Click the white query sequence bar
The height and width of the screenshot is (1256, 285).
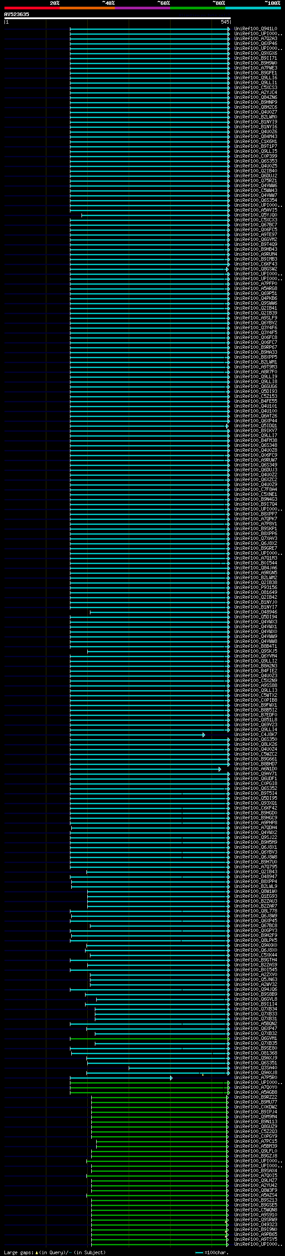point(118,18)
